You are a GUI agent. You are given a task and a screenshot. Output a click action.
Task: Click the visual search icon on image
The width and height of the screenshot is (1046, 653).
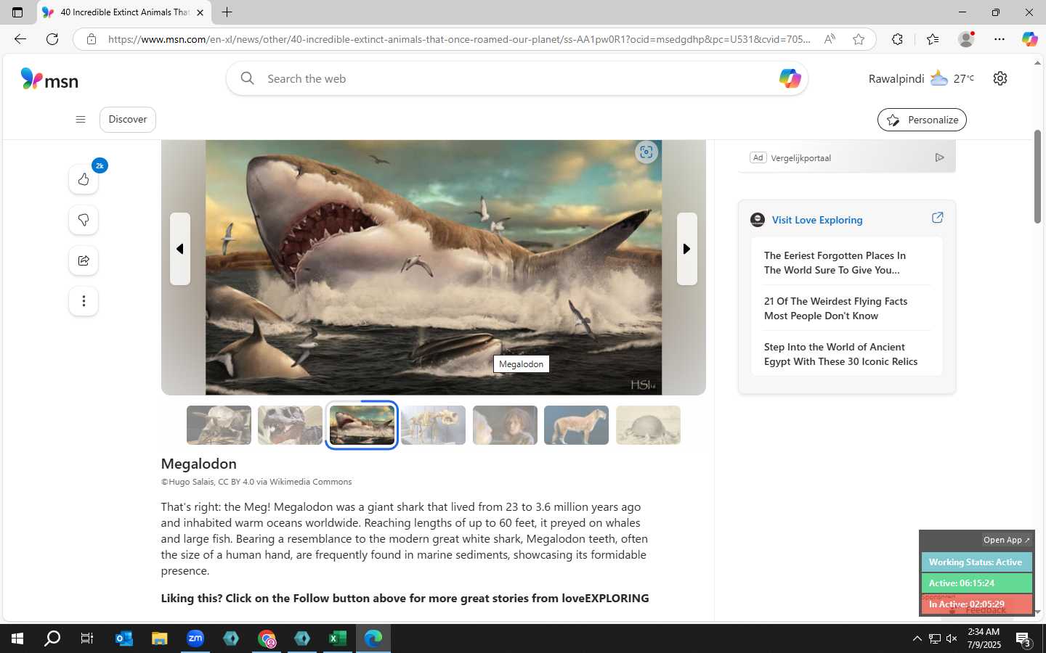click(646, 152)
